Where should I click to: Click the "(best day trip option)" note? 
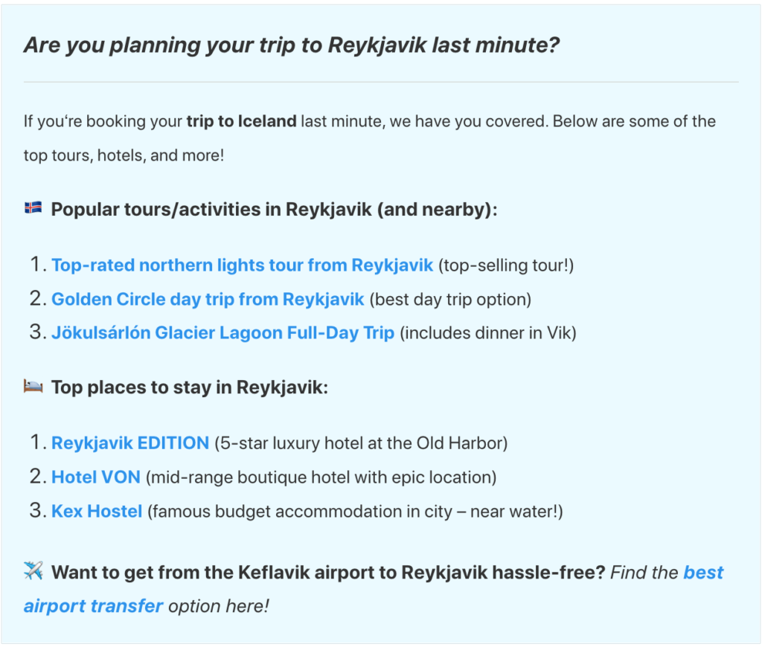point(450,300)
